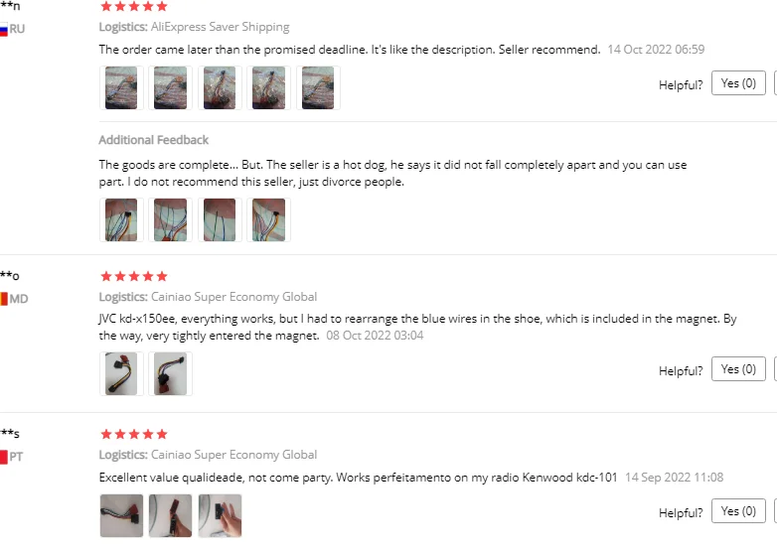Open fifth photo in the RU review

(318, 87)
